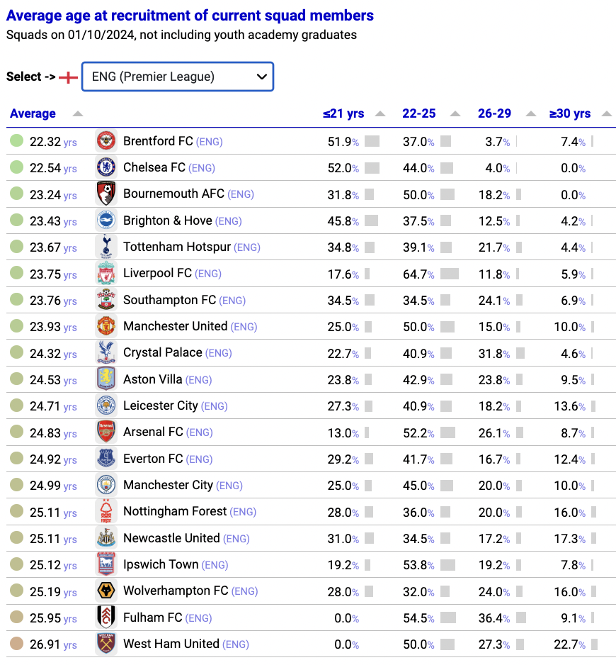Click the Manchester United club crest
Screen dimensions: 616x665
point(106,326)
